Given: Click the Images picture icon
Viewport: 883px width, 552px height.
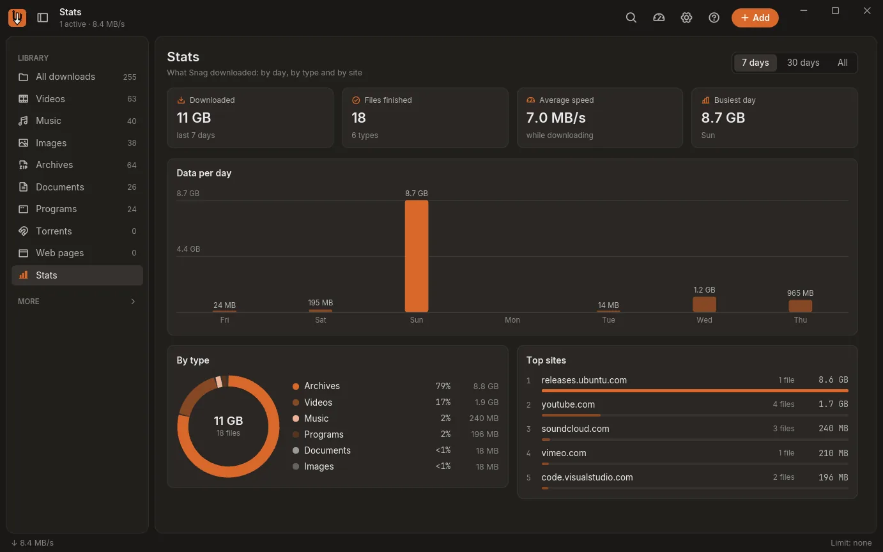Looking at the screenshot, I should tap(24, 143).
